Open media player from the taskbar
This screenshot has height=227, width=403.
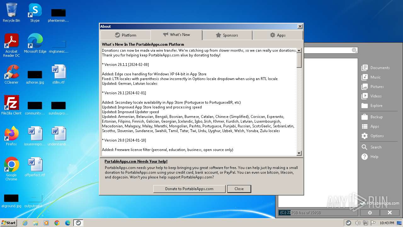click(46, 223)
